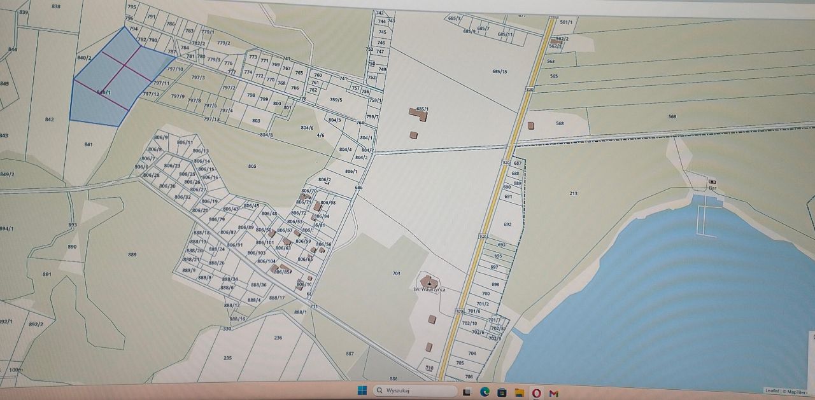
Task: Open File Explorer from the taskbar
Action: coord(519,393)
